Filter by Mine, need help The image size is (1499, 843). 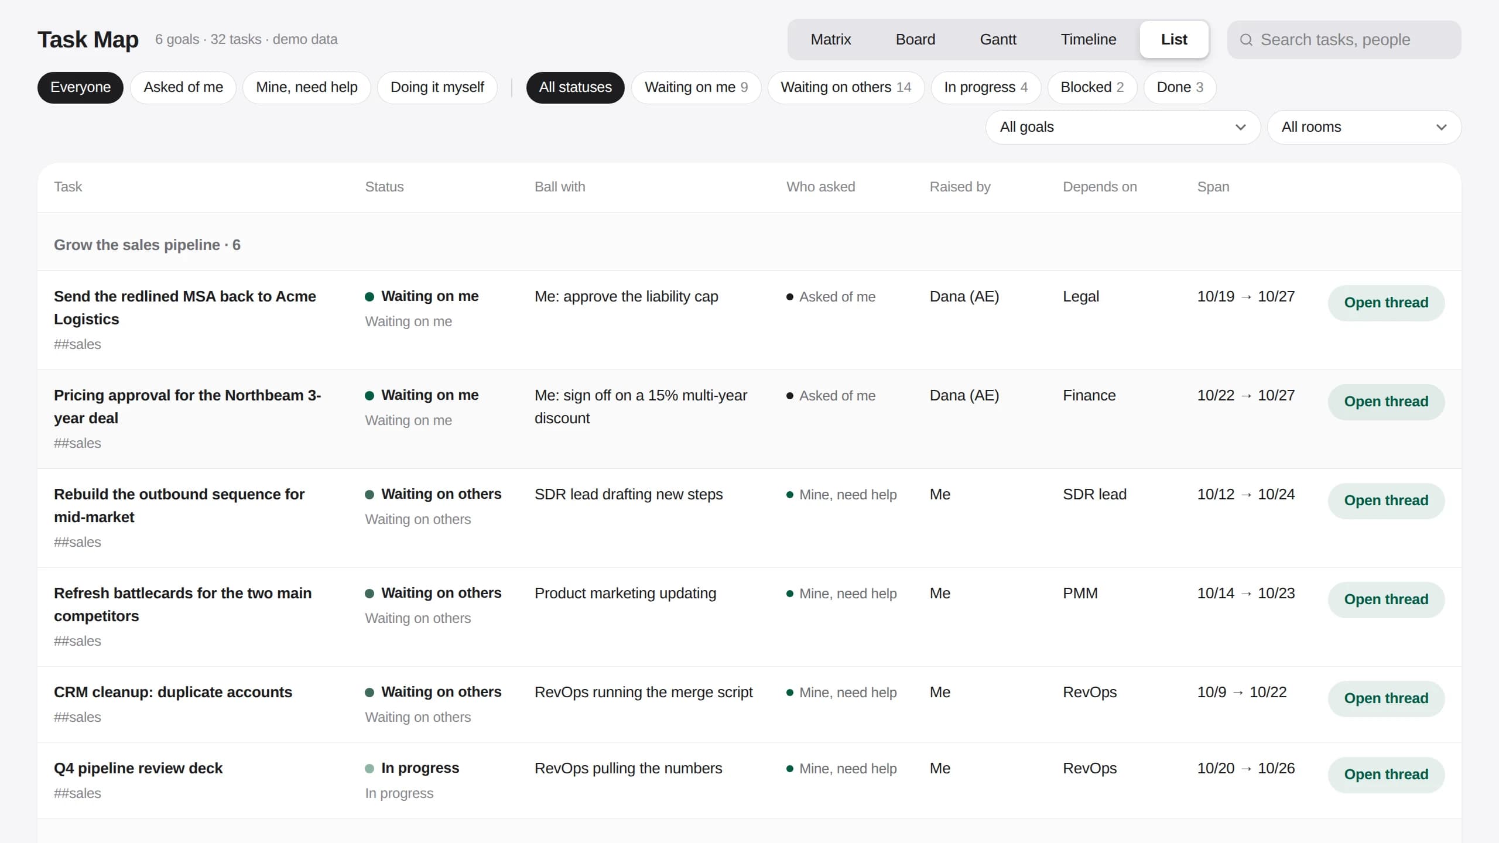306,87
